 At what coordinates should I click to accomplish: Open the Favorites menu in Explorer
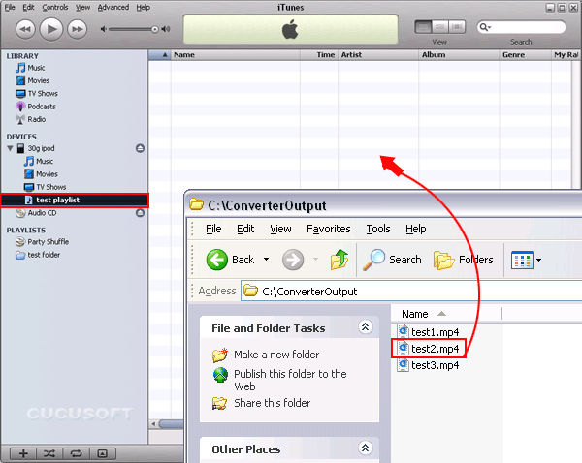(328, 229)
